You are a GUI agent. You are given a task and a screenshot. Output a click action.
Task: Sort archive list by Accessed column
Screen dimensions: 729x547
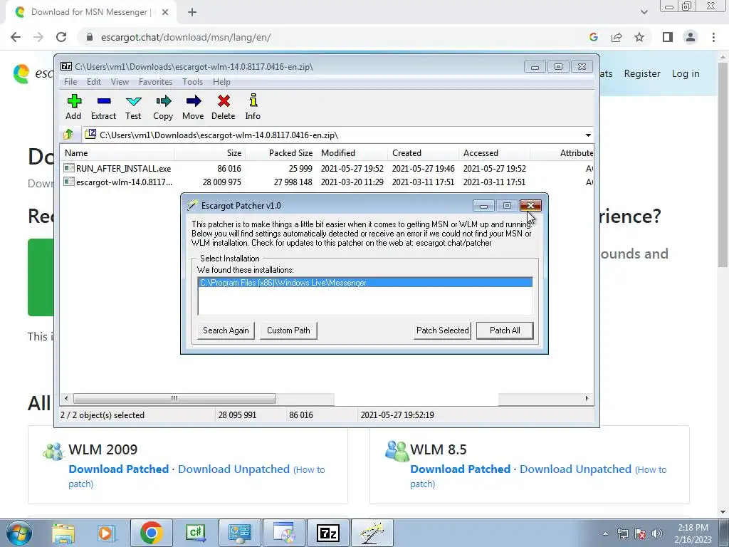(494, 153)
